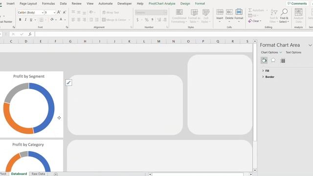The width and height of the screenshot is (313, 176).
Task: Click the formula bar input
Action: (174, 34)
